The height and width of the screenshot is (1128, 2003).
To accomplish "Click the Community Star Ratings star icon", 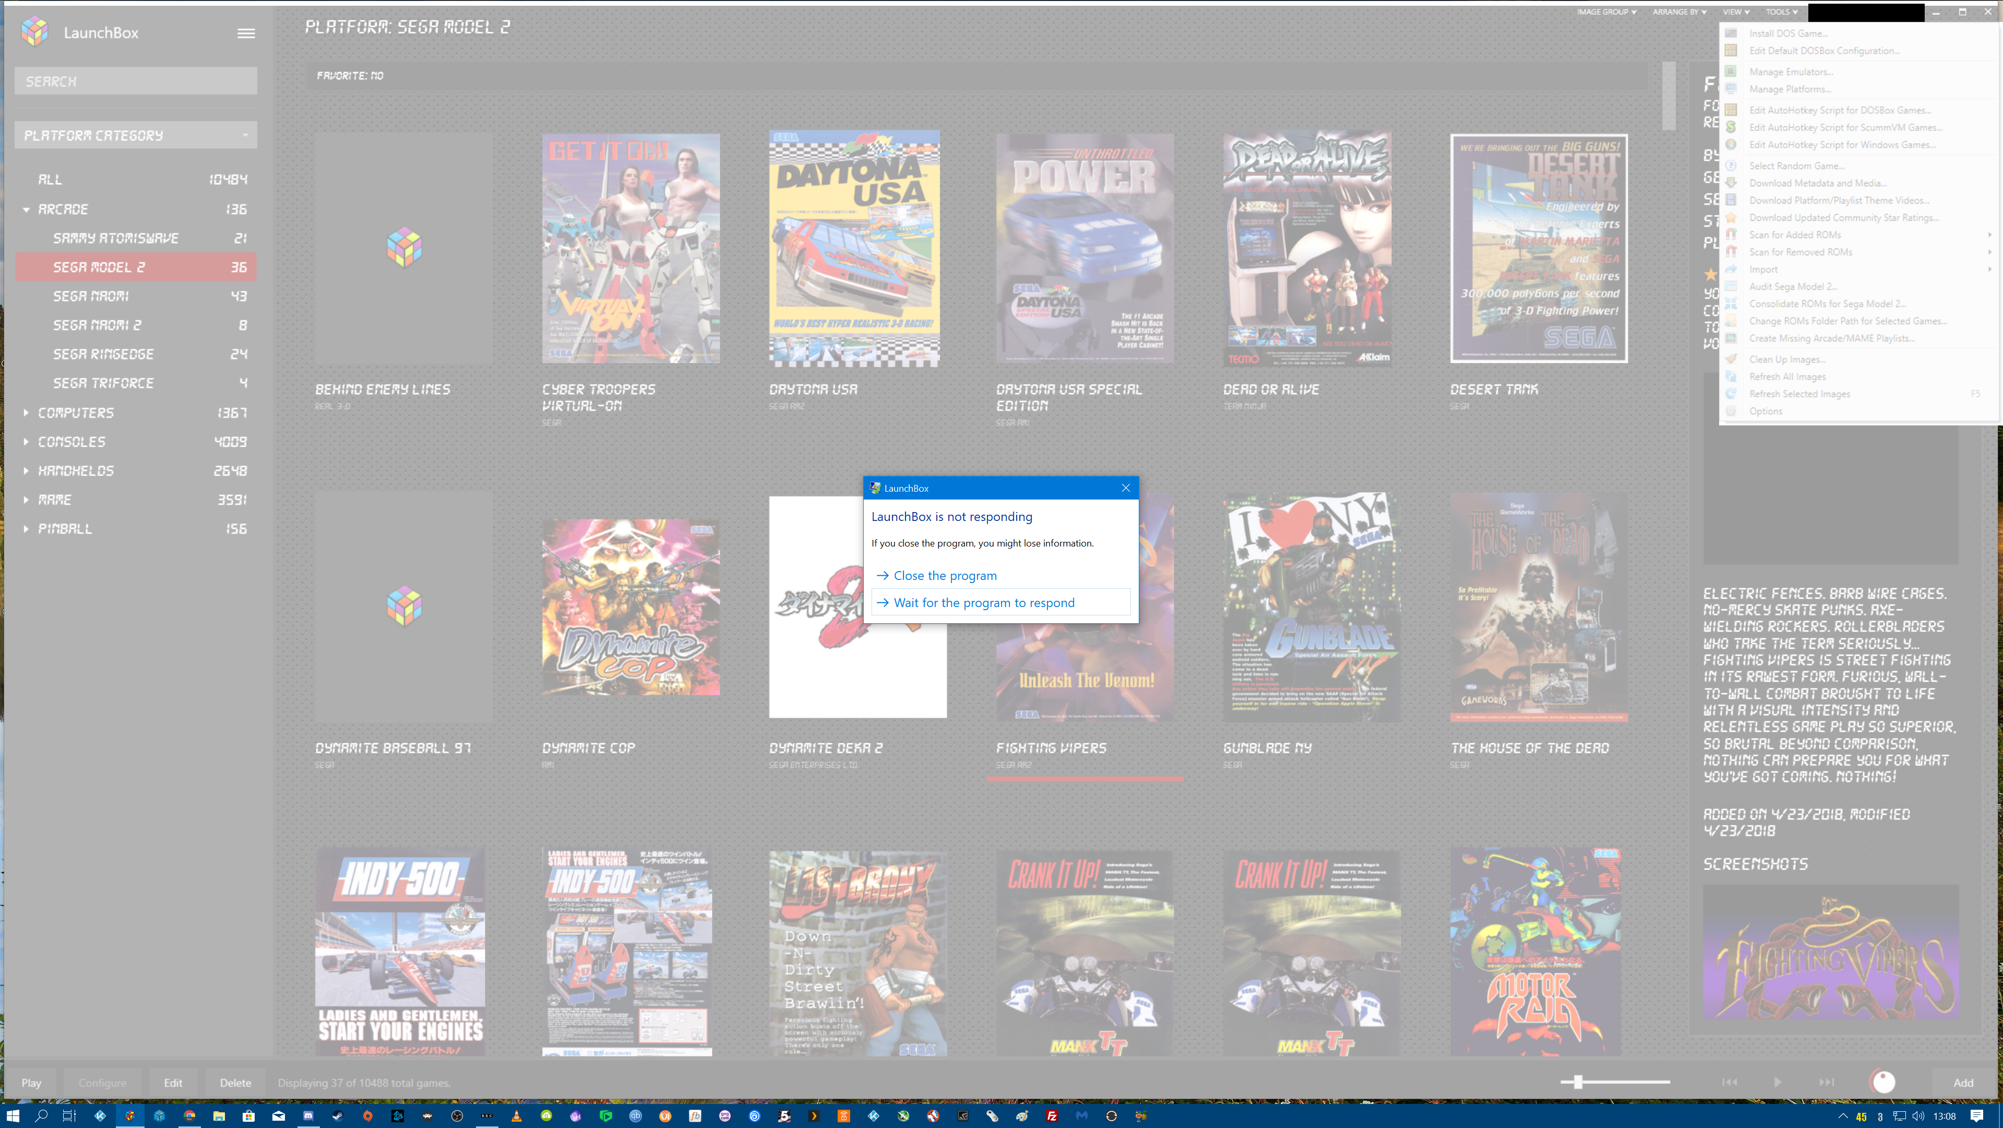I will pyautogui.click(x=1731, y=218).
